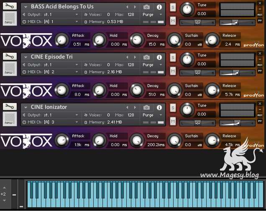266x211 pixels.
Task: Go to next preset in CINE Episode Tri
Action: [135, 57]
